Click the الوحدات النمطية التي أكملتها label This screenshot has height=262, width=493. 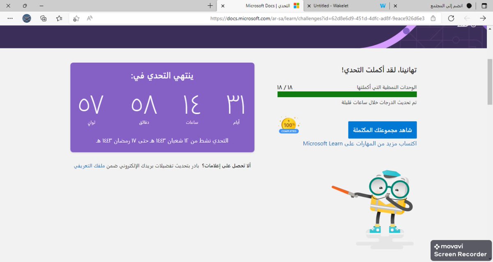click(x=387, y=87)
